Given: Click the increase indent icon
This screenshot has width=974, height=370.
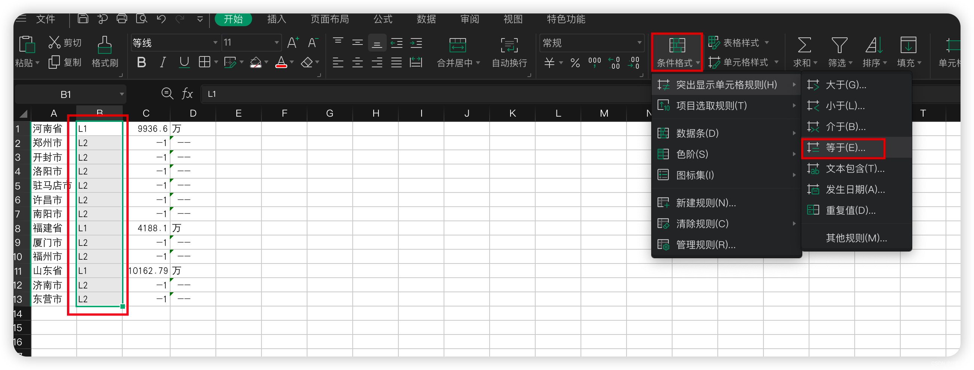Looking at the screenshot, I should pyautogui.click(x=416, y=43).
